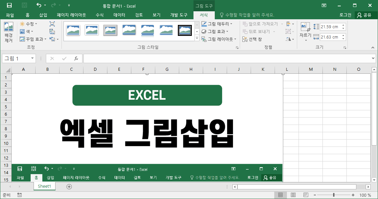
Task: Undo the last action from the main title bar
Action: pos(39,5)
